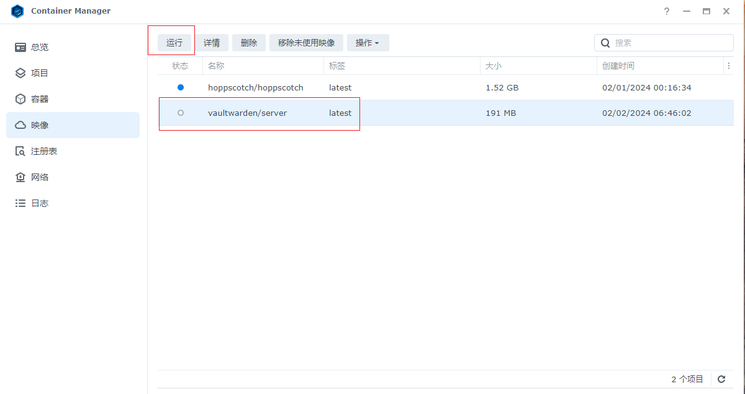Click the 项目 layers icon

tap(20, 73)
